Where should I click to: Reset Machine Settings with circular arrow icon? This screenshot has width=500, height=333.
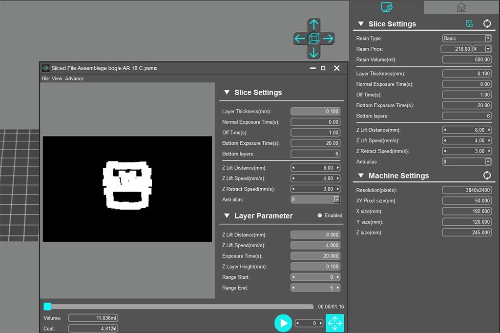pyautogui.click(x=487, y=176)
